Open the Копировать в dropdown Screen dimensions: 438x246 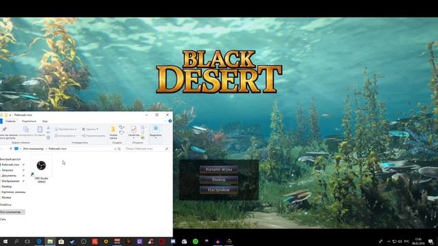coord(65,135)
